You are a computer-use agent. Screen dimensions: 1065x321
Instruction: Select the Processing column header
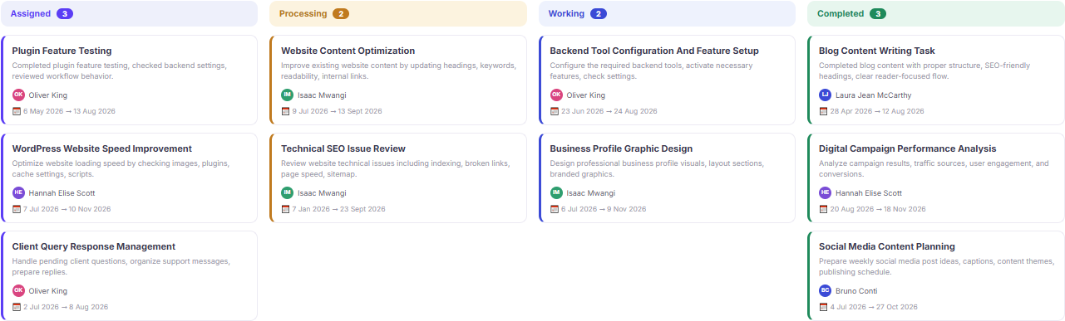(x=398, y=14)
